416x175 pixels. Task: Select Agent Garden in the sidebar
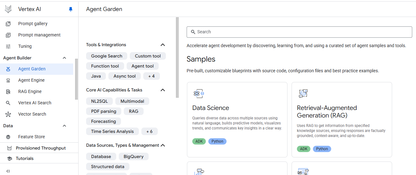click(37, 69)
